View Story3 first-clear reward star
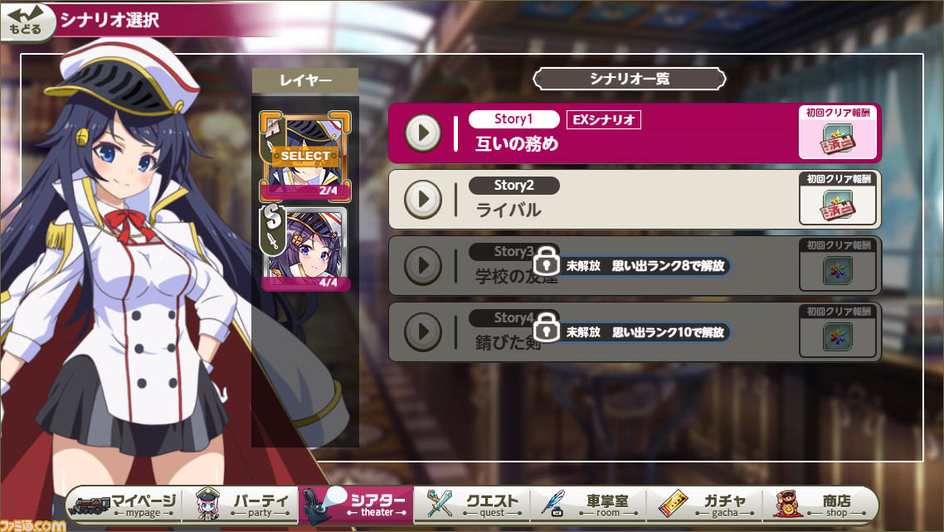944x532 pixels. coord(838,271)
